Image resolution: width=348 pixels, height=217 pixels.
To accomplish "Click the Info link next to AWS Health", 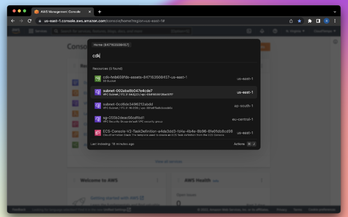I will pos(215,181).
